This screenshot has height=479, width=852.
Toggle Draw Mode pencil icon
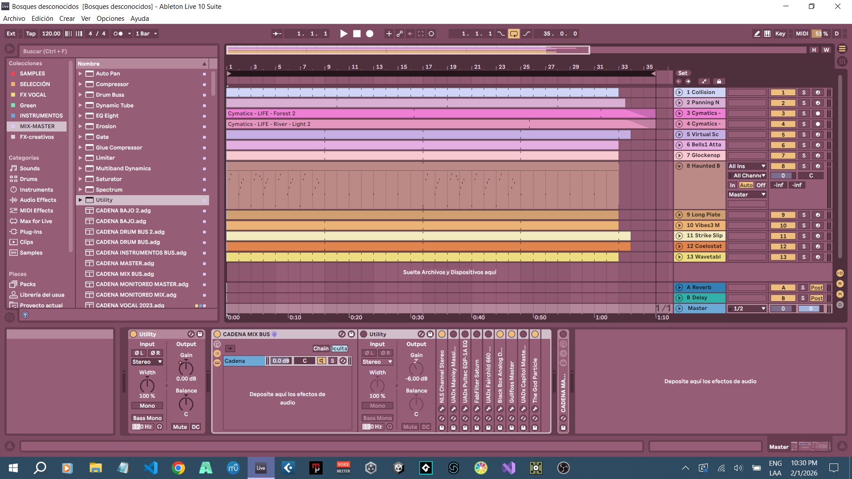pos(757,34)
